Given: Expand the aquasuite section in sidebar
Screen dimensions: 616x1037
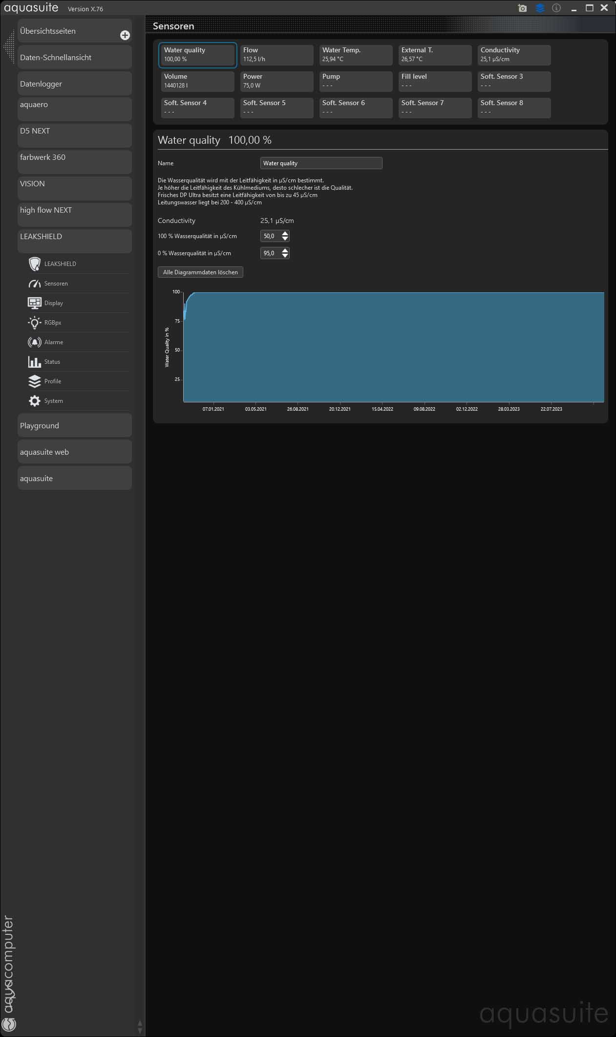Looking at the screenshot, I should [75, 478].
